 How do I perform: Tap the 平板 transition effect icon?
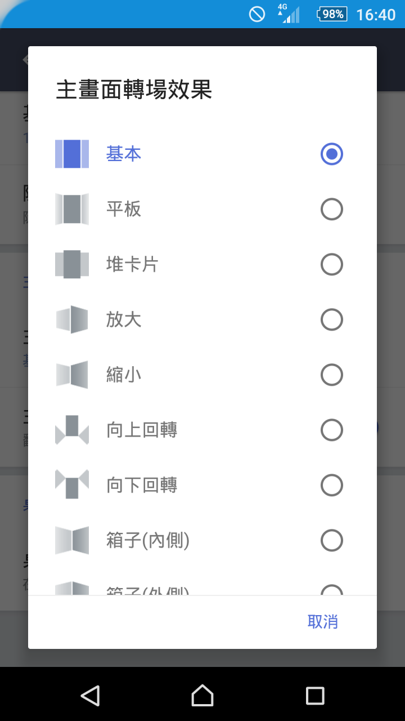(x=72, y=209)
